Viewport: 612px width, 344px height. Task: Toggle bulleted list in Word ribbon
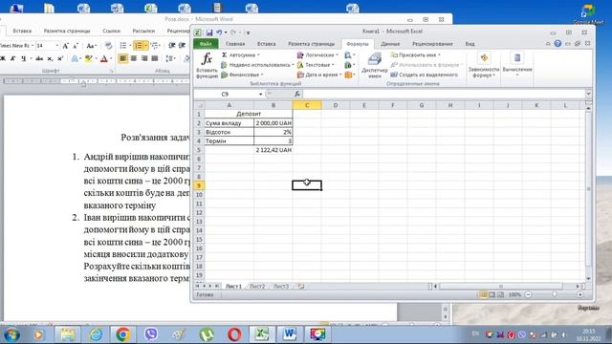click(123, 46)
